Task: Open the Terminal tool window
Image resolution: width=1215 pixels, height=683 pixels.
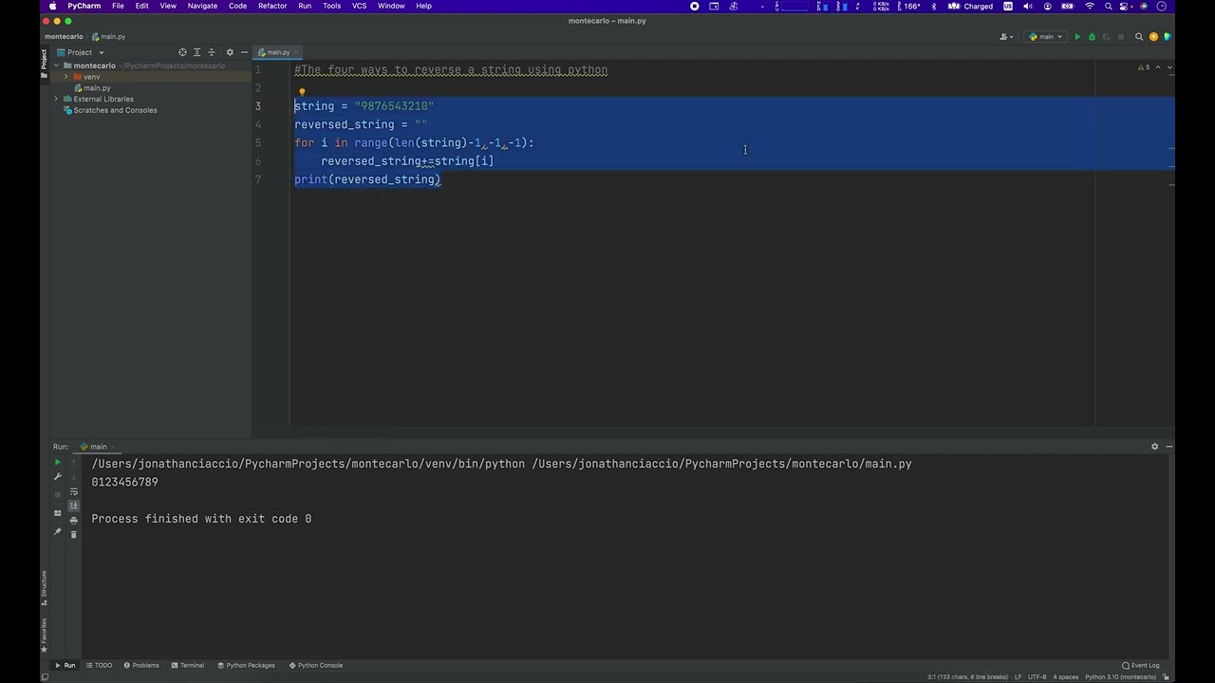Action: click(187, 665)
